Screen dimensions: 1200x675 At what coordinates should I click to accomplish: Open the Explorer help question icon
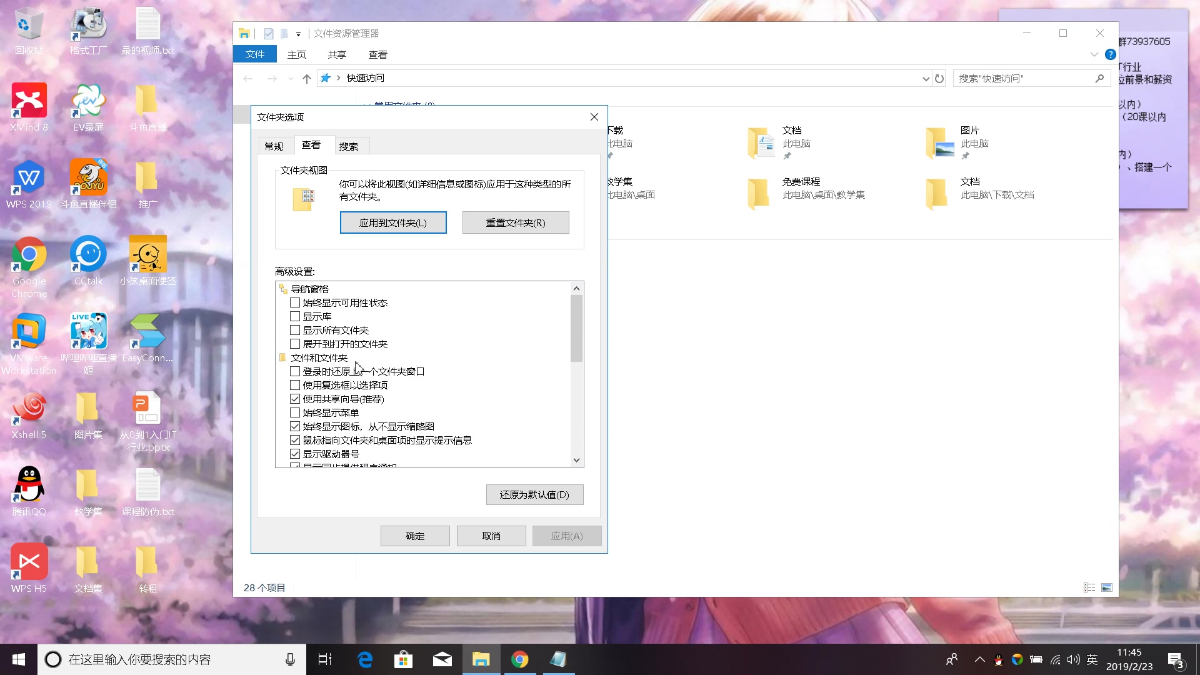click(1110, 54)
